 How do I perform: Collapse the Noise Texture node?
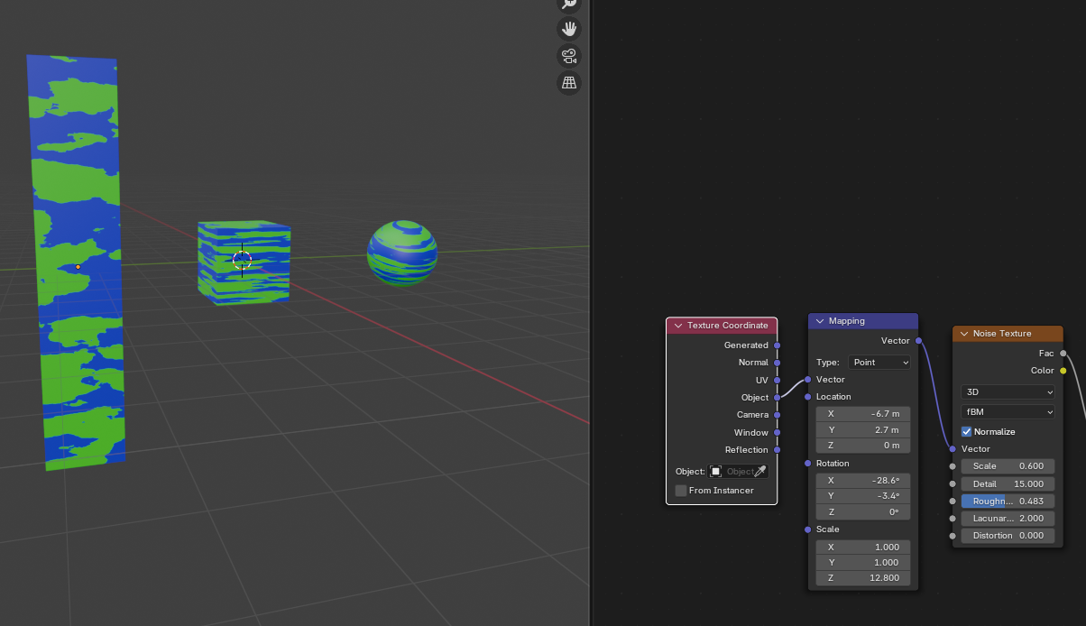click(x=964, y=334)
